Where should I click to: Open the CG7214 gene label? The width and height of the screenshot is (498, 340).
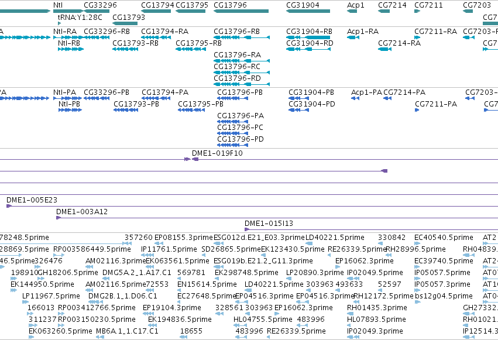pos(392,5)
